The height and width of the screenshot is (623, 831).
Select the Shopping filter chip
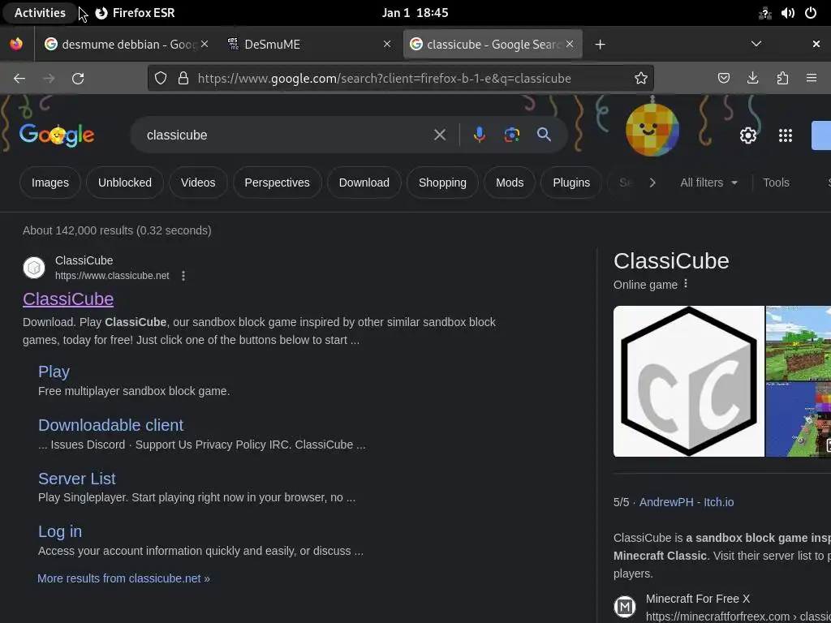tap(442, 183)
